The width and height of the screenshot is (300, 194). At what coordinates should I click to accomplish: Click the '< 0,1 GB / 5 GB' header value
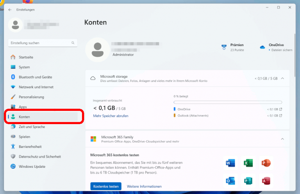point(266,78)
